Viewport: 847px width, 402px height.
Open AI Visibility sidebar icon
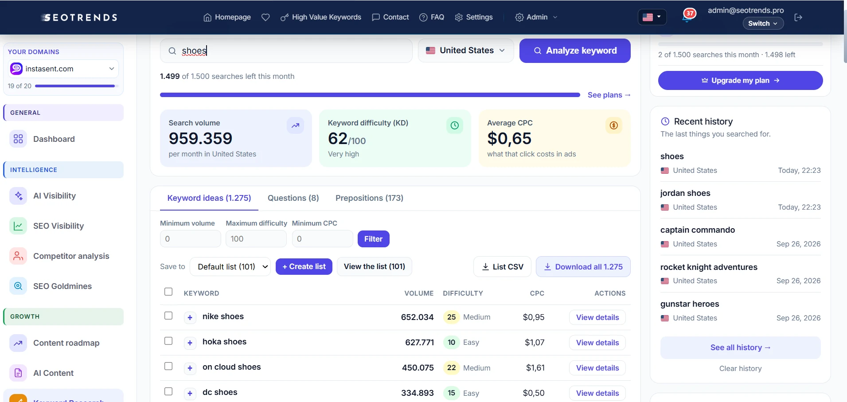(18, 196)
